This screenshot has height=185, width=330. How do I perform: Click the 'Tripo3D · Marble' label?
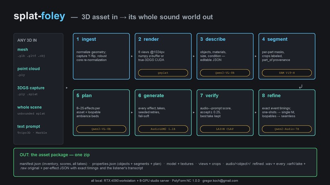click(x=32, y=133)
